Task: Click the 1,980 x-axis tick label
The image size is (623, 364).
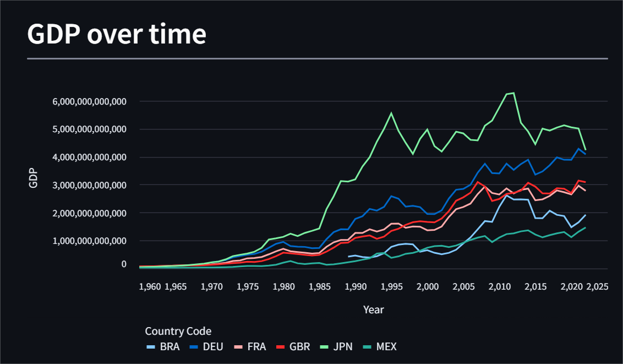Action: (x=283, y=287)
